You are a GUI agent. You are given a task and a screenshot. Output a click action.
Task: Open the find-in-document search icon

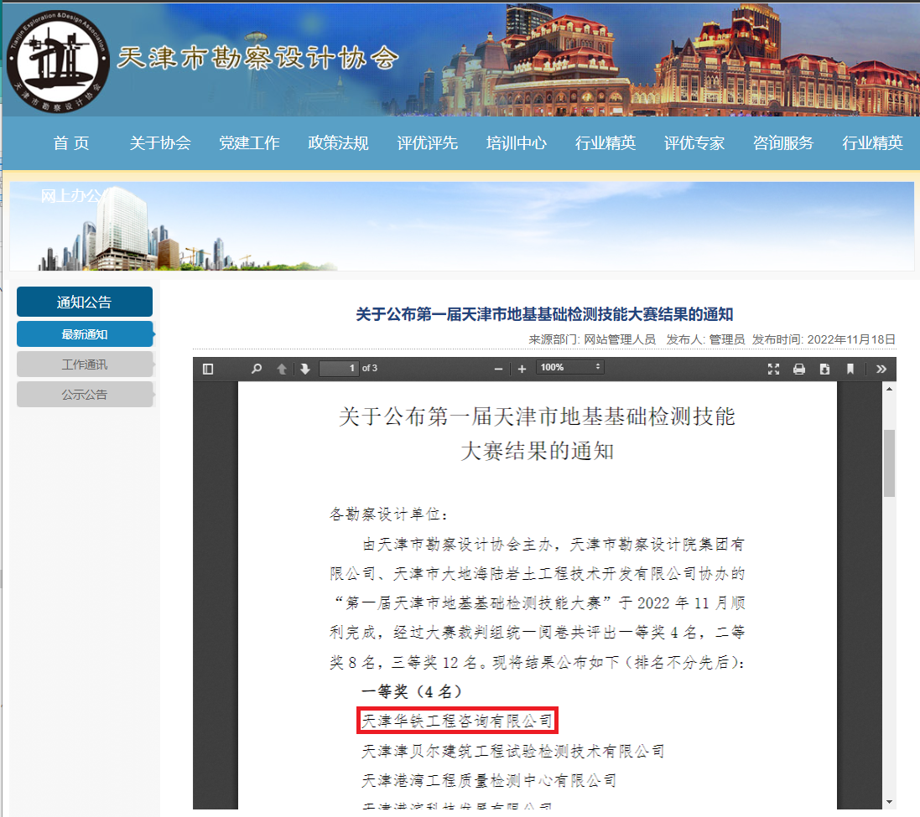click(x=257, y=369)
